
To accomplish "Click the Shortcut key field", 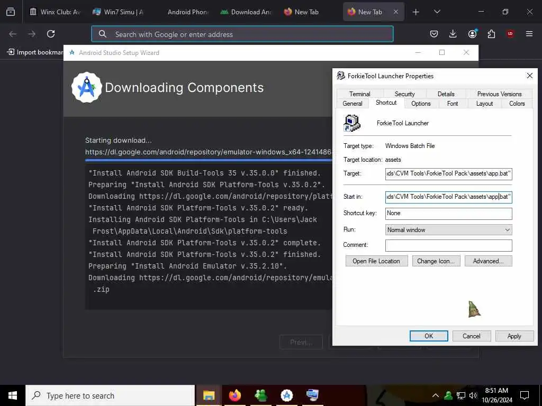I will pos(448,214).
